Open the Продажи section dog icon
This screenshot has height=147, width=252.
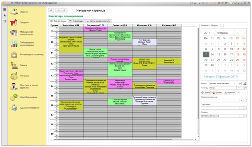point(14,22)
